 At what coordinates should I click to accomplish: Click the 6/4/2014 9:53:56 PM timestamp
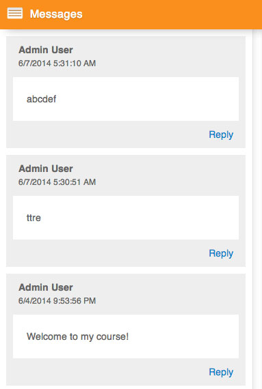coord(57,301)
